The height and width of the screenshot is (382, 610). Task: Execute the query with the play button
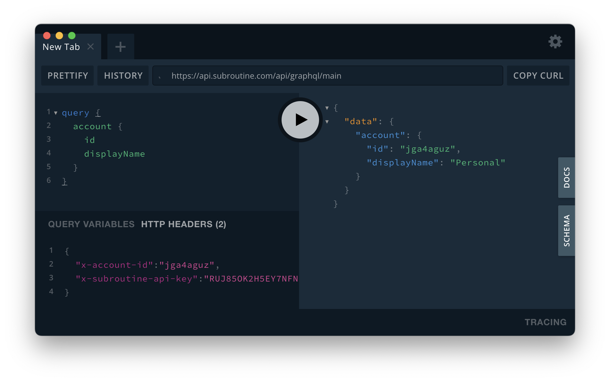pos(300,120)
